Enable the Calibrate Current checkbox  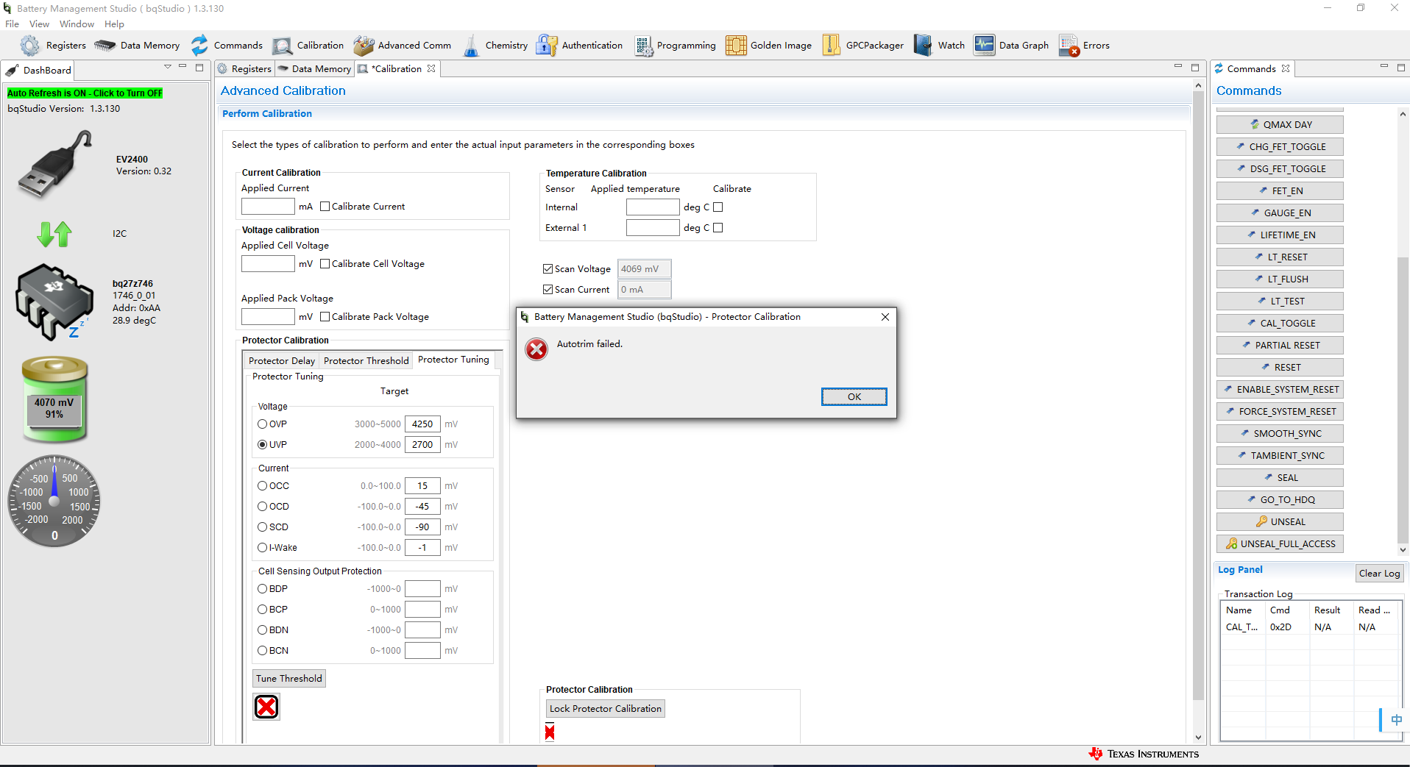(x=325, y=207)
